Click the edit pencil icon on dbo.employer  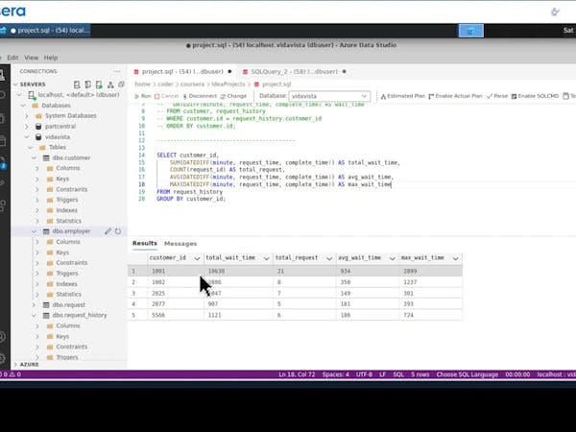coord(108,231)
